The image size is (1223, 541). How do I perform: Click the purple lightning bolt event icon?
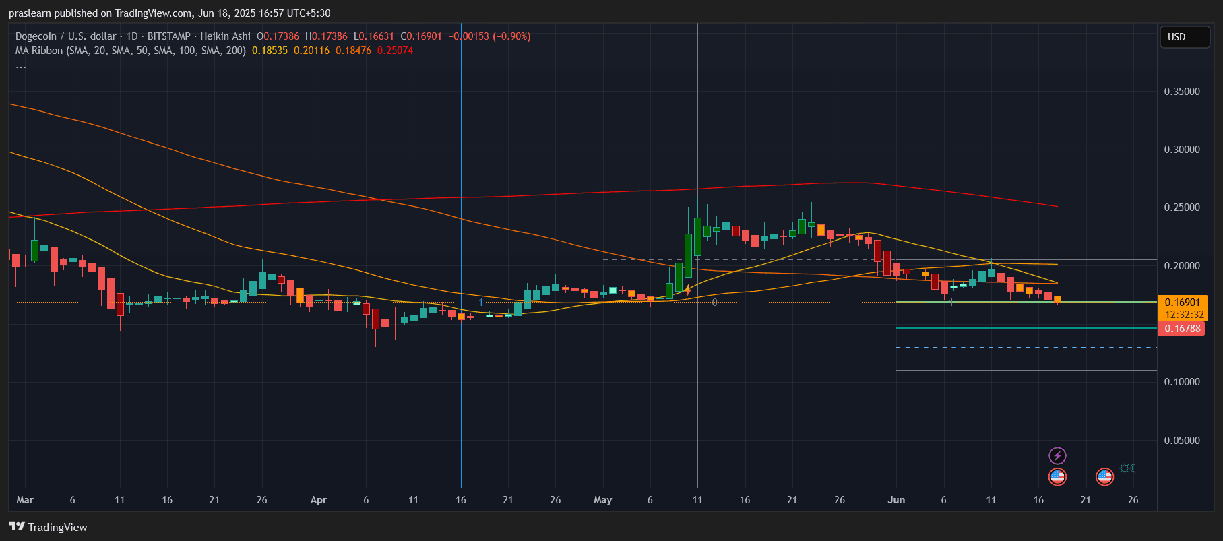click(x=1057, y=456)
